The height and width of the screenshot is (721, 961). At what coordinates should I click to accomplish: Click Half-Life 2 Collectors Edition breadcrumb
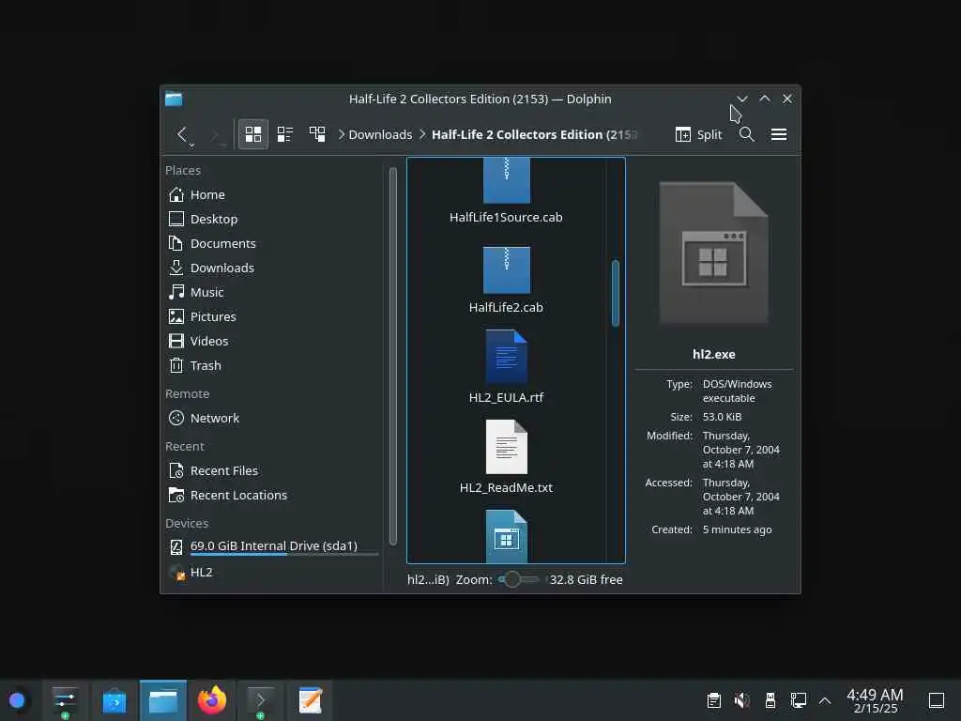click(534, 134)
